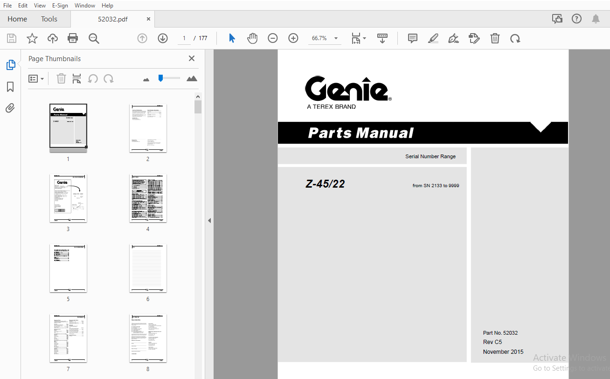
Task: Select page 4 thumbnail
Action: click(x=148, y=198)
